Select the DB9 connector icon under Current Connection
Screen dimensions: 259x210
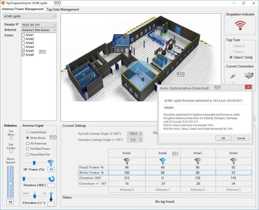[x=249, y=76]
